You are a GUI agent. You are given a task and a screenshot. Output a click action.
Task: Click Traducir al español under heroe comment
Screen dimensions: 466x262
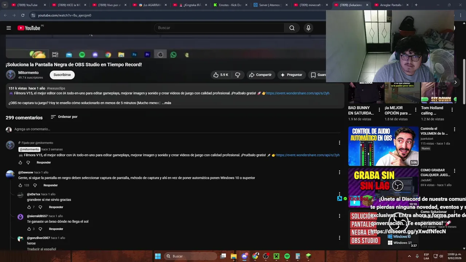point(42,249)
